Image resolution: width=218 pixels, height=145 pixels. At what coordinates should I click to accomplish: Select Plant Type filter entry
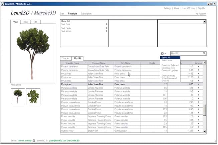click(x=65, y=24)
